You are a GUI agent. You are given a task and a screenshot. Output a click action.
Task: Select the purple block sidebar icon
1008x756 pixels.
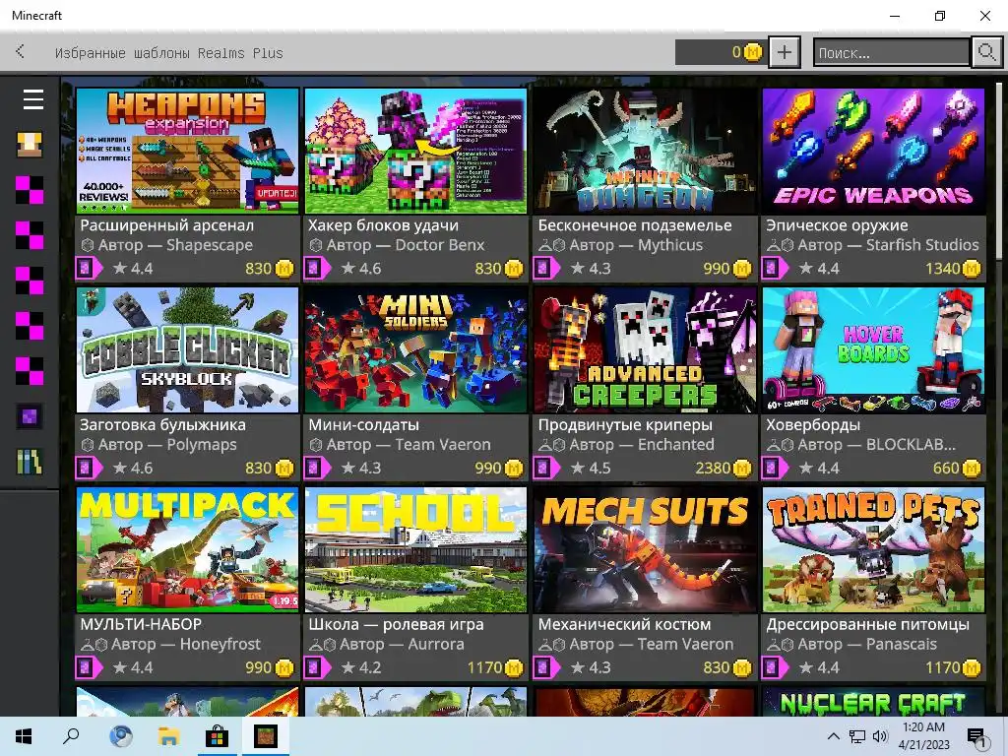tap(30, 416)
